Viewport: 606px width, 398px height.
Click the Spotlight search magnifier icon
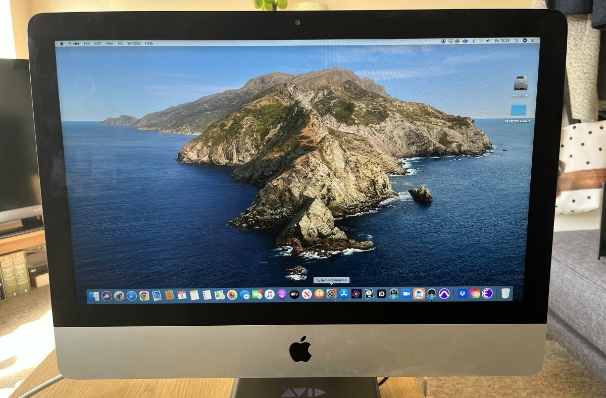(517, 40)
